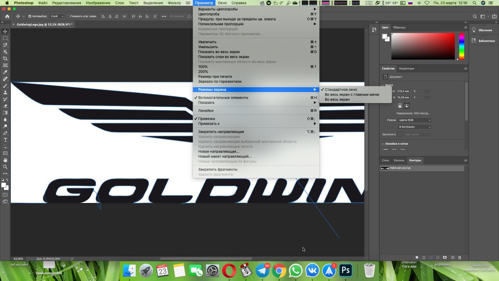Select the Zoom tool in the toolbar

[5, 167]
